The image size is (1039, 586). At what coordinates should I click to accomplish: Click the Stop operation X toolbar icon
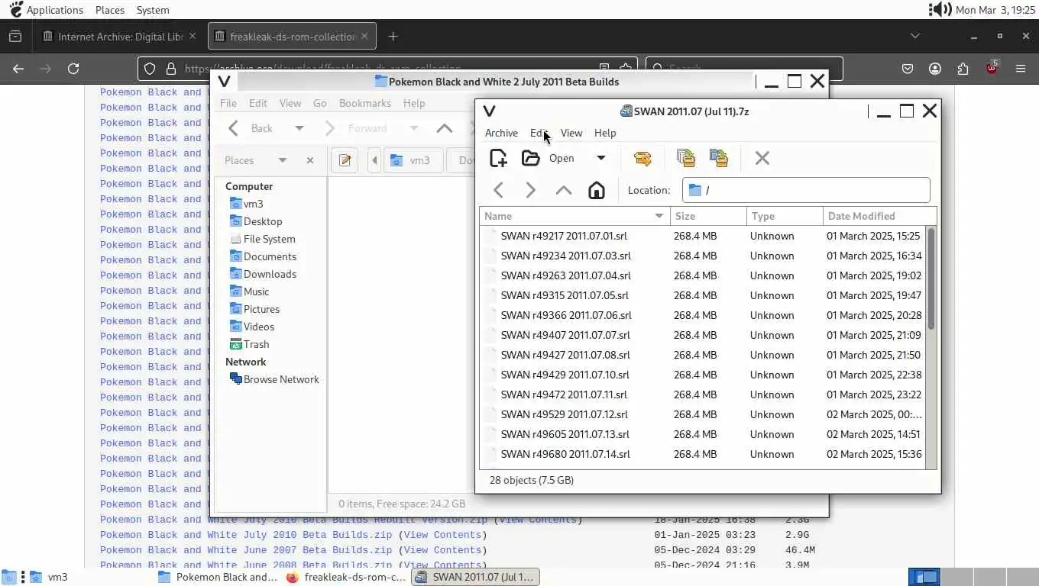pos(762,158)
